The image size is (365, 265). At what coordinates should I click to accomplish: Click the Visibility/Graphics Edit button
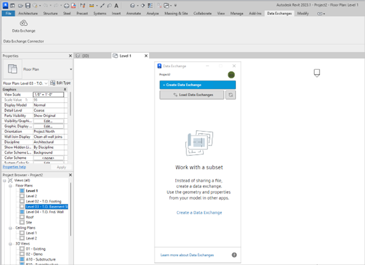coord(48,121)
